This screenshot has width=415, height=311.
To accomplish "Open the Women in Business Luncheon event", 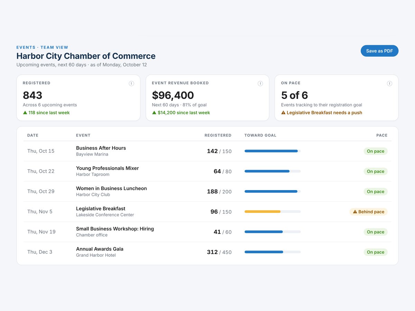I will coord(111,188).
